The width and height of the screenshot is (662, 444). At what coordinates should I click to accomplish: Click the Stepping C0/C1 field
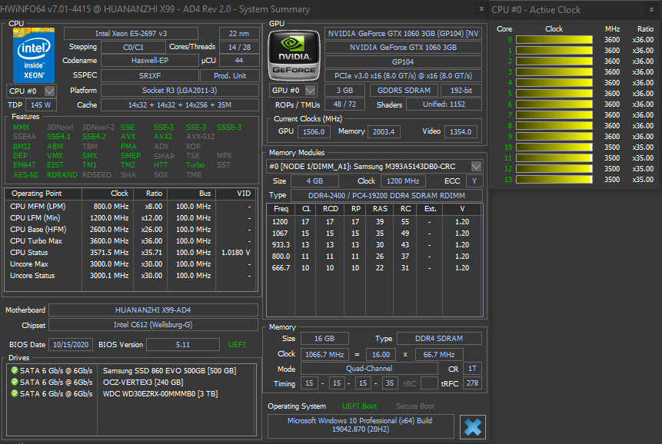click(x=133, y=47)
